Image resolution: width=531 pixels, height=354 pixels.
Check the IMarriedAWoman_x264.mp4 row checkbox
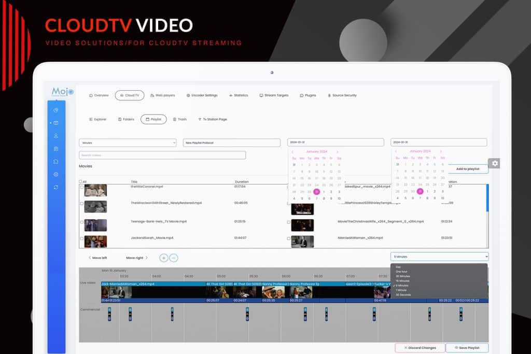pos(288,238)
